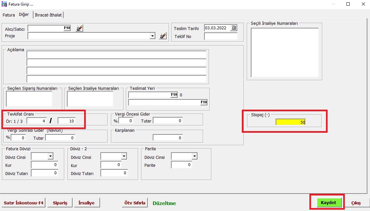Open Döviz - 2 Döviz Cinsi dropdown
370x211 pixels.
coord(124,156)
